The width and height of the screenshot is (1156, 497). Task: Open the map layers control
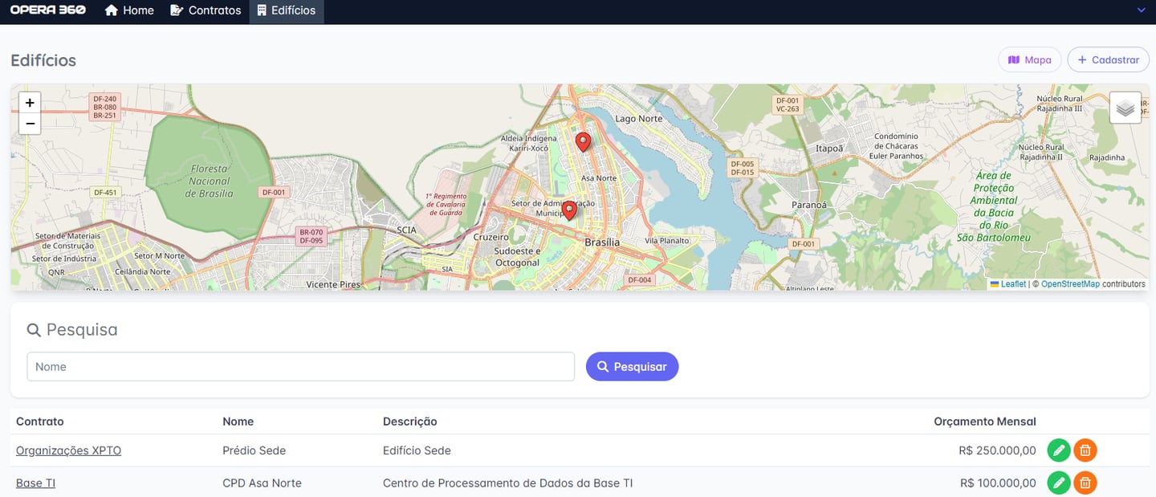[1125, 108]
